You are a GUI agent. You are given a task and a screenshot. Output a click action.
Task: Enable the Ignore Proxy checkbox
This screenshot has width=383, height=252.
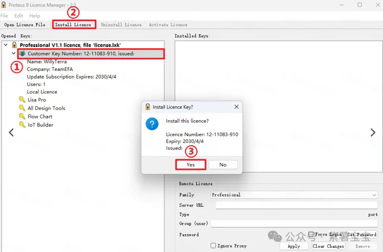(213, 246)
